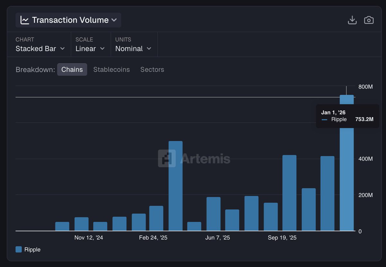Click the Ripple legend color swatch
Image resolution: width=386 pixels, height=267 pixels.
(x=19, y=249)
